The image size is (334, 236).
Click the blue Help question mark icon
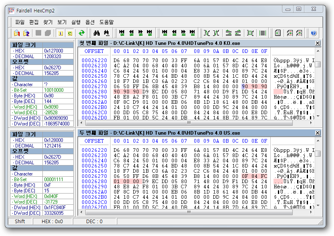click(x=314, y=33)
